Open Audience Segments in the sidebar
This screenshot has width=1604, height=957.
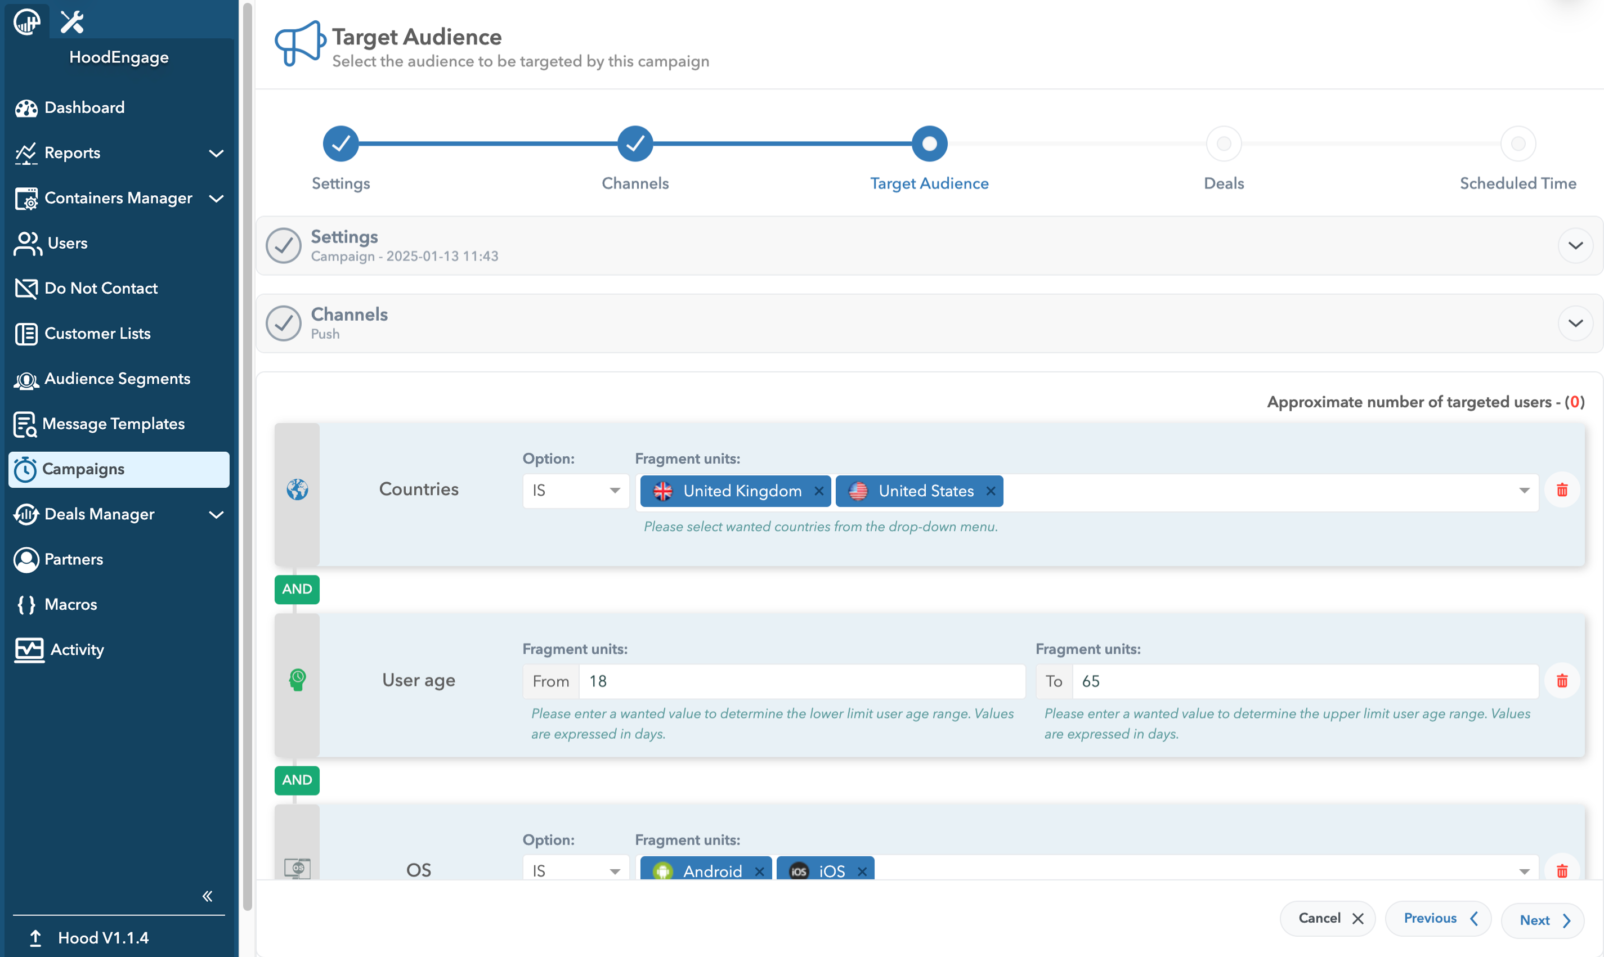tap(117, 379)
